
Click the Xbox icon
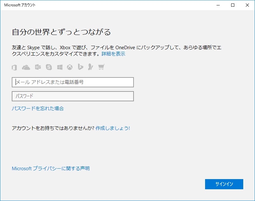70,67
